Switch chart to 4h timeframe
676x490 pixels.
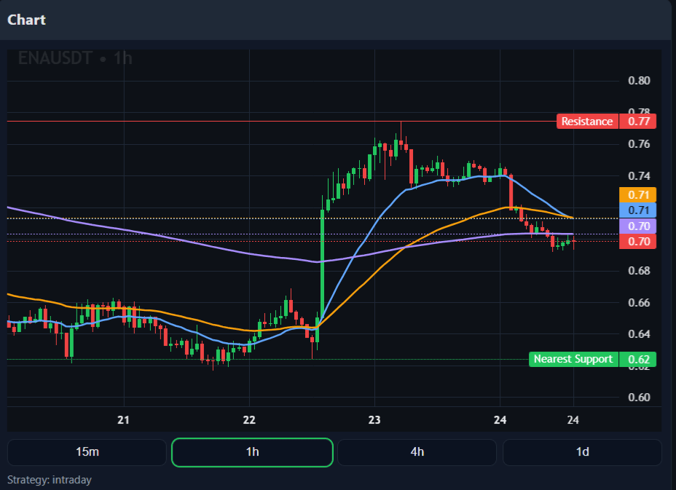coord(417,451)
